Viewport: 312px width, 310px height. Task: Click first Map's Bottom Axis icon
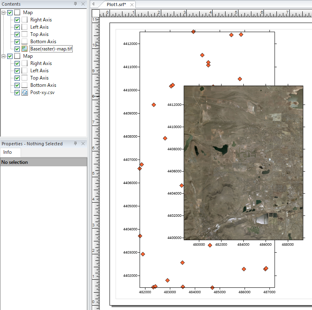tap(25, 42)
